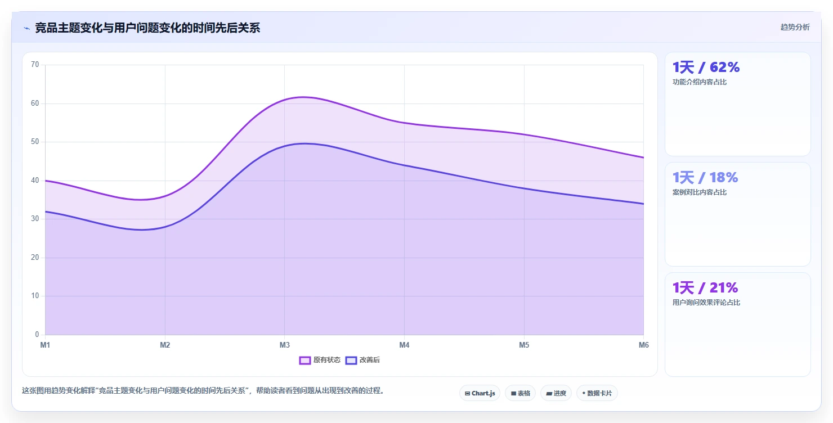The image size is (833, 423).
Task: Click the chart title 竞品主题变化与用户问题变化的时间先后关系
Action: 147,28
